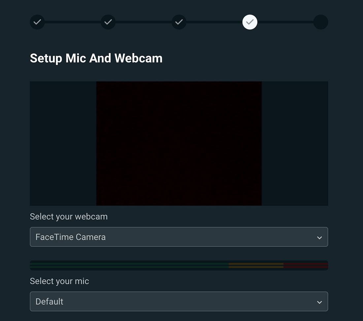Image resolution: width=363 pixels, height=321 pixels.
Task: Expand webcam list via its chevron arrow
Action: click(x=319, y=238)
